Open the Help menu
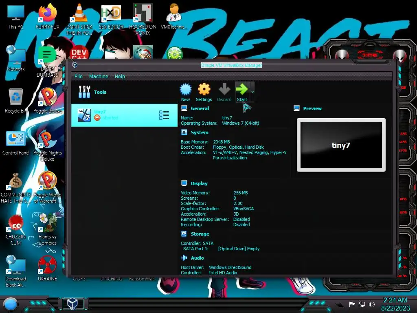This screenshot has width=417, height=313. [x=120, y=76]
